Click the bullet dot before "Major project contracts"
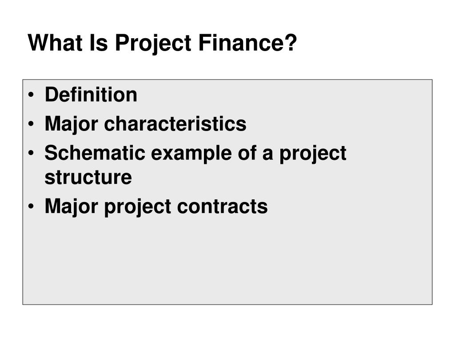This screenshot has height=341, width=455. (x=31, y=206)
